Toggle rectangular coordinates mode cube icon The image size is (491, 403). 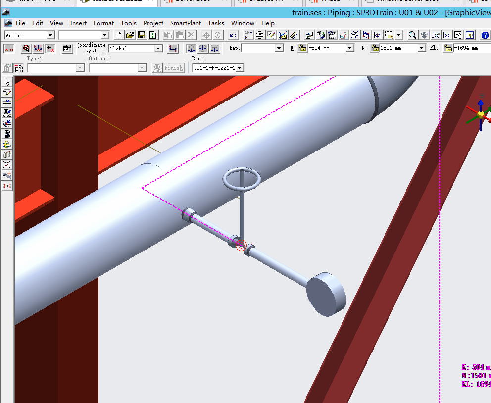tap(191, 49)
